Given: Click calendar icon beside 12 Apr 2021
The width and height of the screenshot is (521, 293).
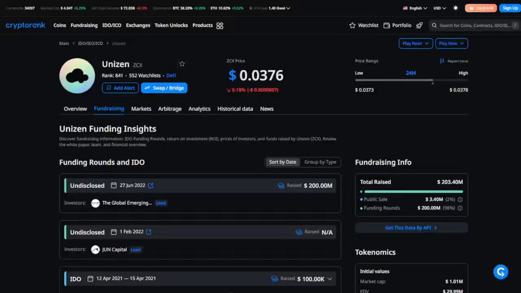Looking at the screenshot, I should click(x=90, y=279).
